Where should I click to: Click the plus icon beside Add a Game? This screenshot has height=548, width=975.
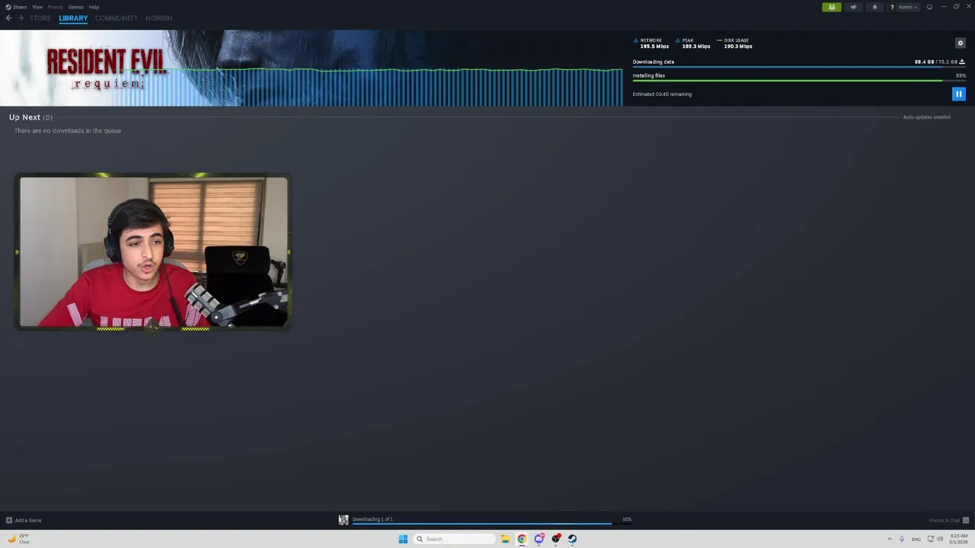9,521
